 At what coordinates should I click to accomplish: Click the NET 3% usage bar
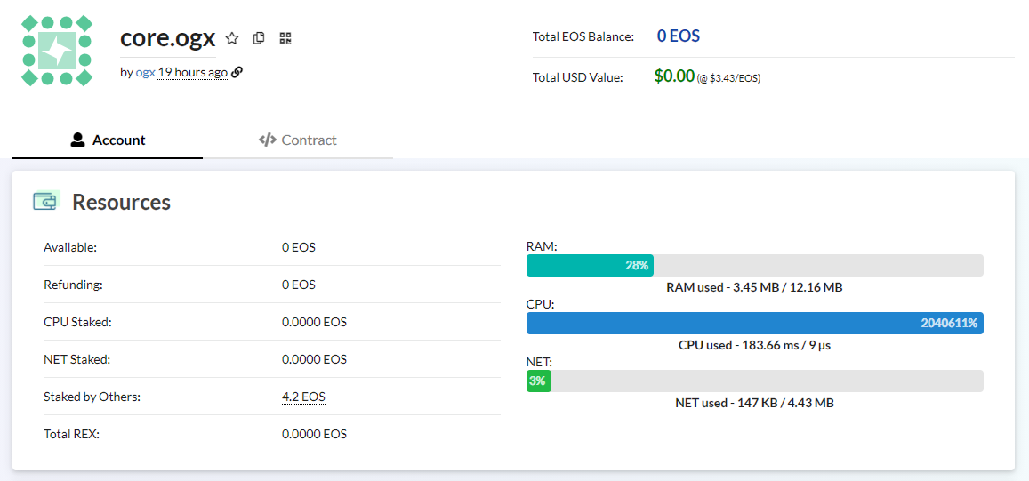(755, 381)
